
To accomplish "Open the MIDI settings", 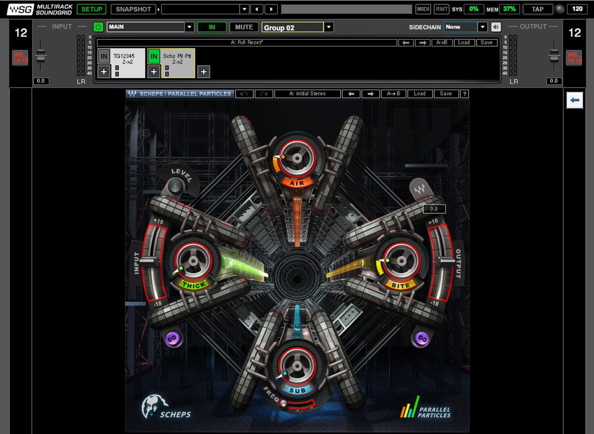I will [423, 9].
